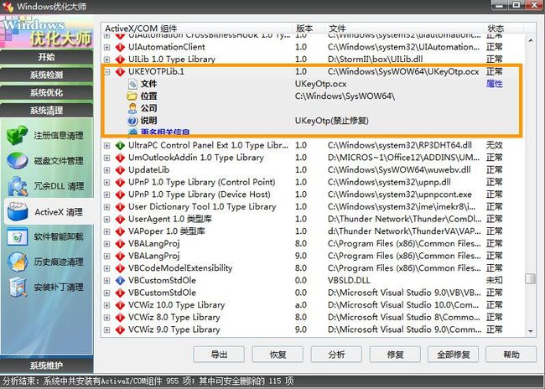Open 注册信息清理 registry cleanup icon
This screenshot has width=545, height=389.
tap(17, 135)
